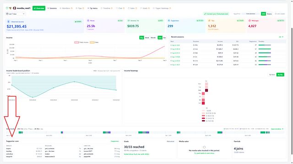Open the Supporters link in Supporter core
The image size is (293, 164).
point(115,141)
